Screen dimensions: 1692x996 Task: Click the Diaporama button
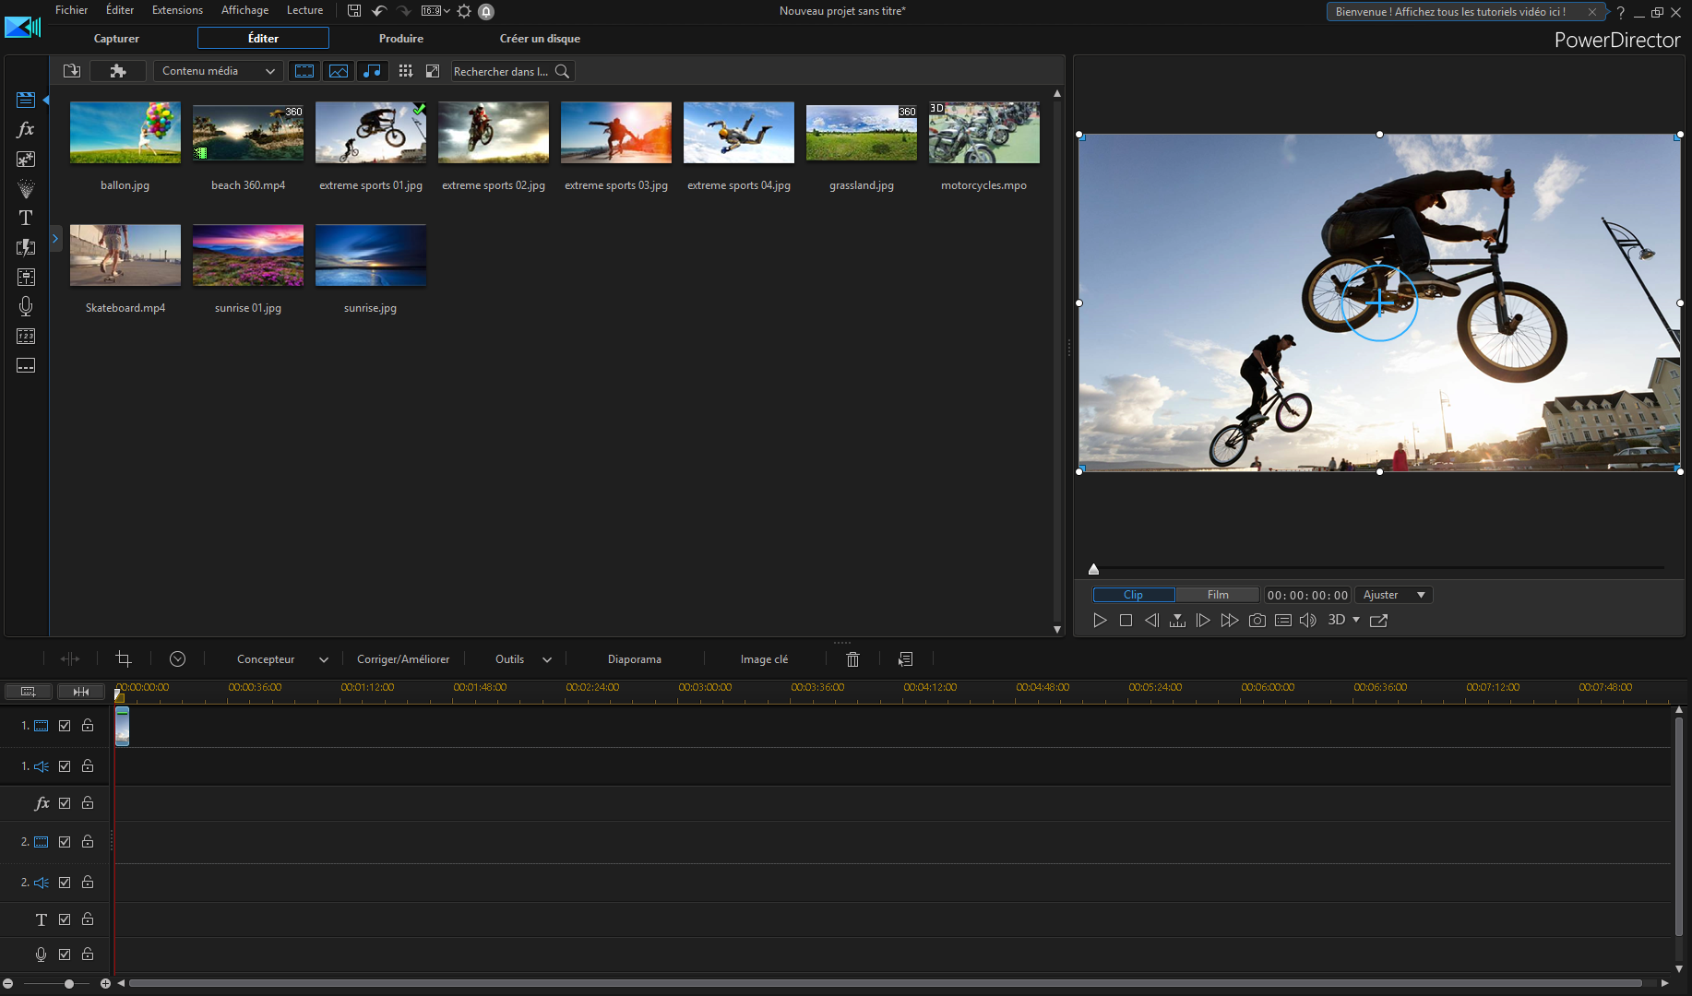(x=635, y=659)
